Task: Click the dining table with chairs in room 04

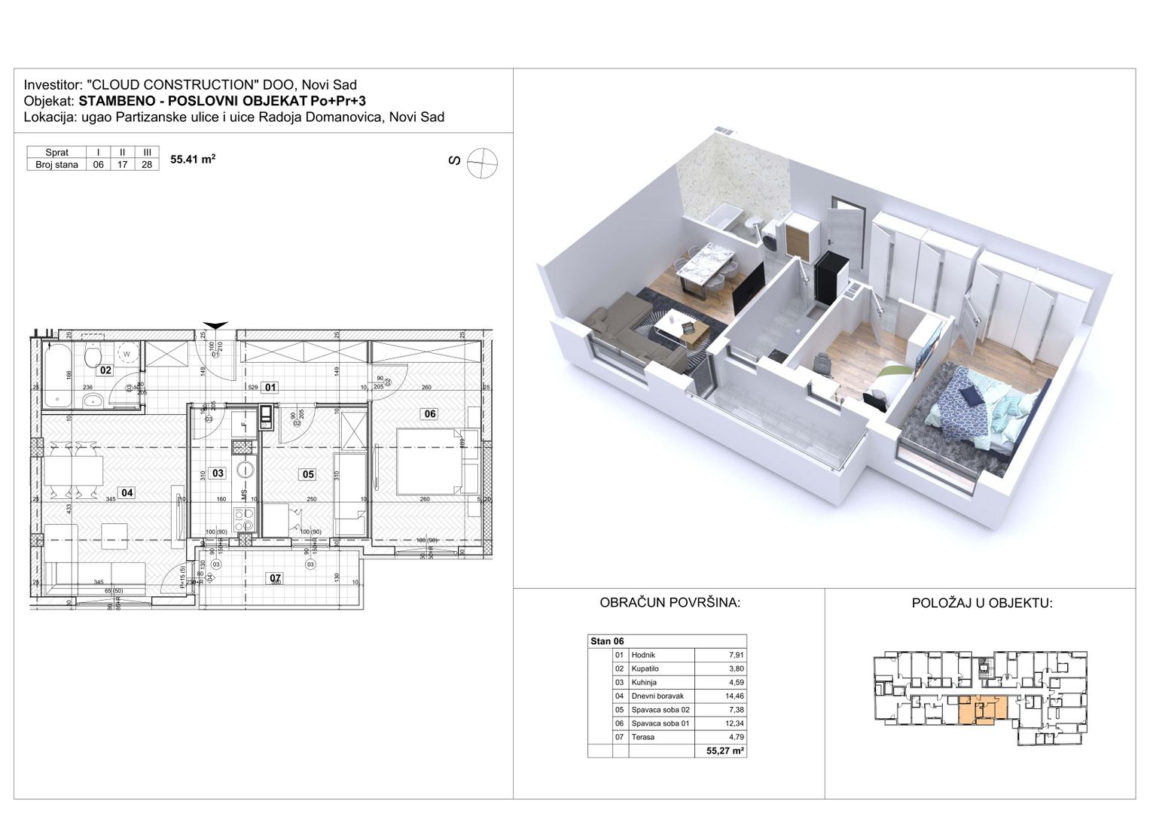Action: pos(74,470)
